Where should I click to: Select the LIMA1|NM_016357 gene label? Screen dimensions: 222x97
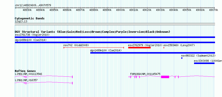pyautogui.click(x=26, y=80)
